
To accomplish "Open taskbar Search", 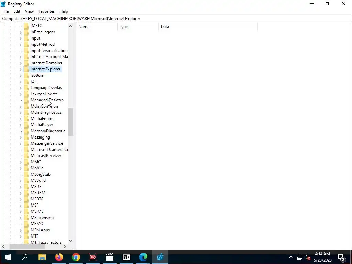I will [x=25, y=257].
